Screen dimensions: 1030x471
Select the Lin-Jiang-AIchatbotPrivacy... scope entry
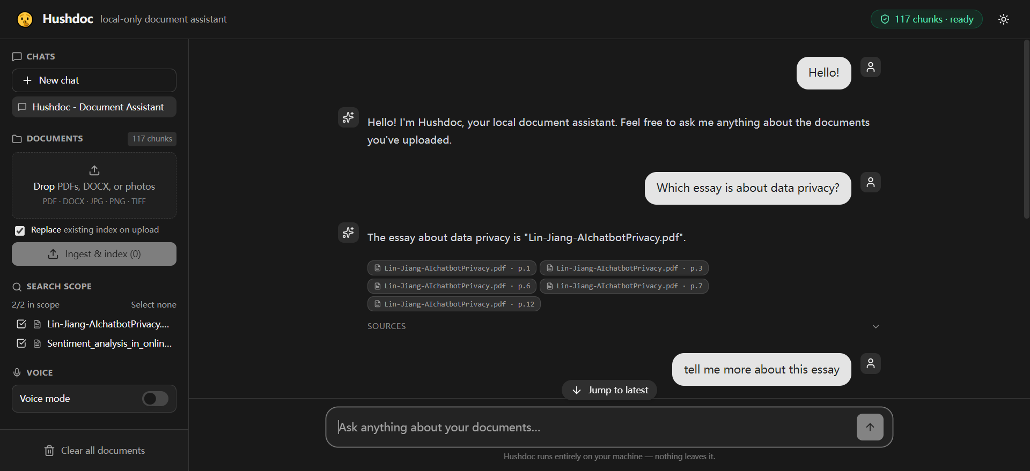pos(108,324)
